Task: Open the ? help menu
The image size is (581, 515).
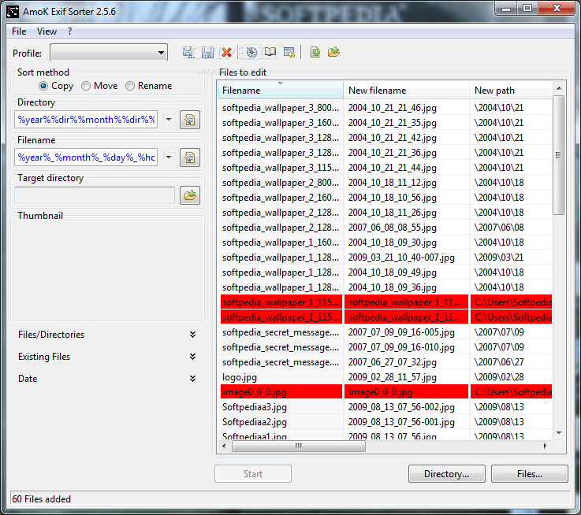Action: 69,31
